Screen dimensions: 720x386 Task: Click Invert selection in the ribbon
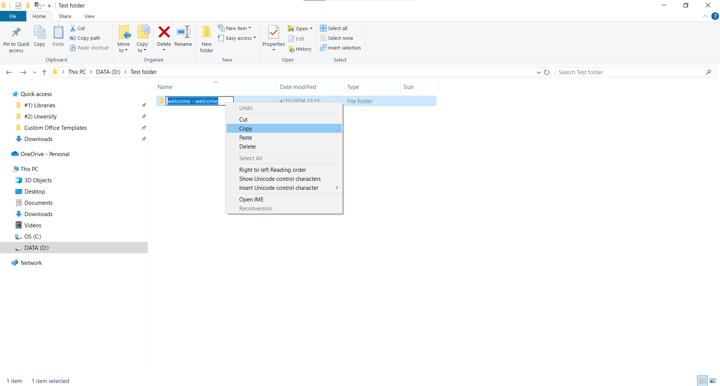(x=340, y=48)
